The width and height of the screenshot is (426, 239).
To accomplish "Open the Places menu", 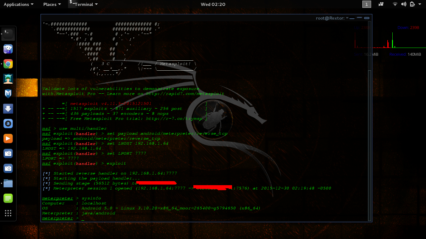I will click(52, 4).
